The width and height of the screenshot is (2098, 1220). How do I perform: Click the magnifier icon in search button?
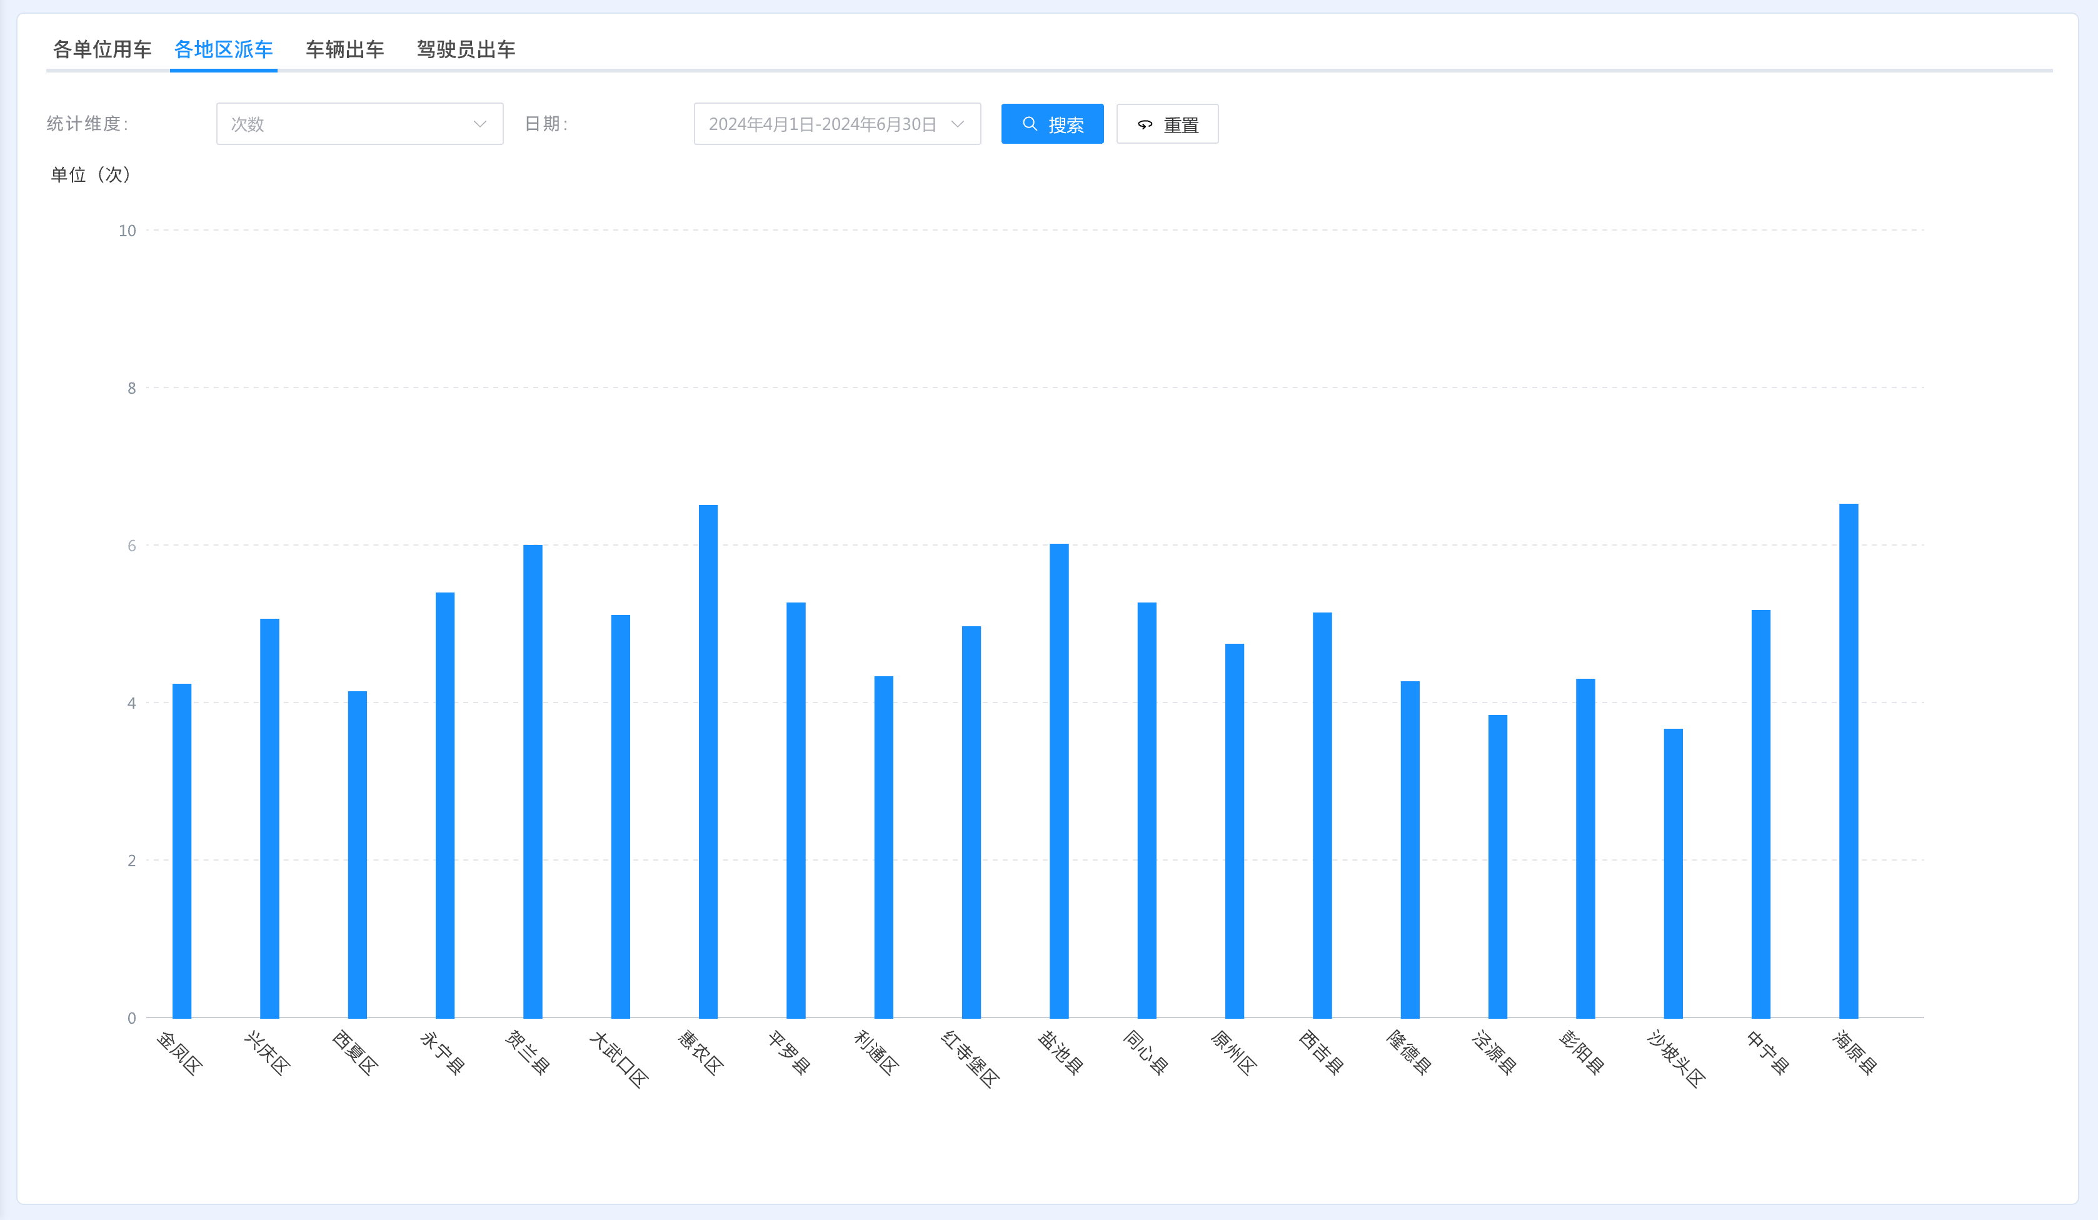[1030, 124]
